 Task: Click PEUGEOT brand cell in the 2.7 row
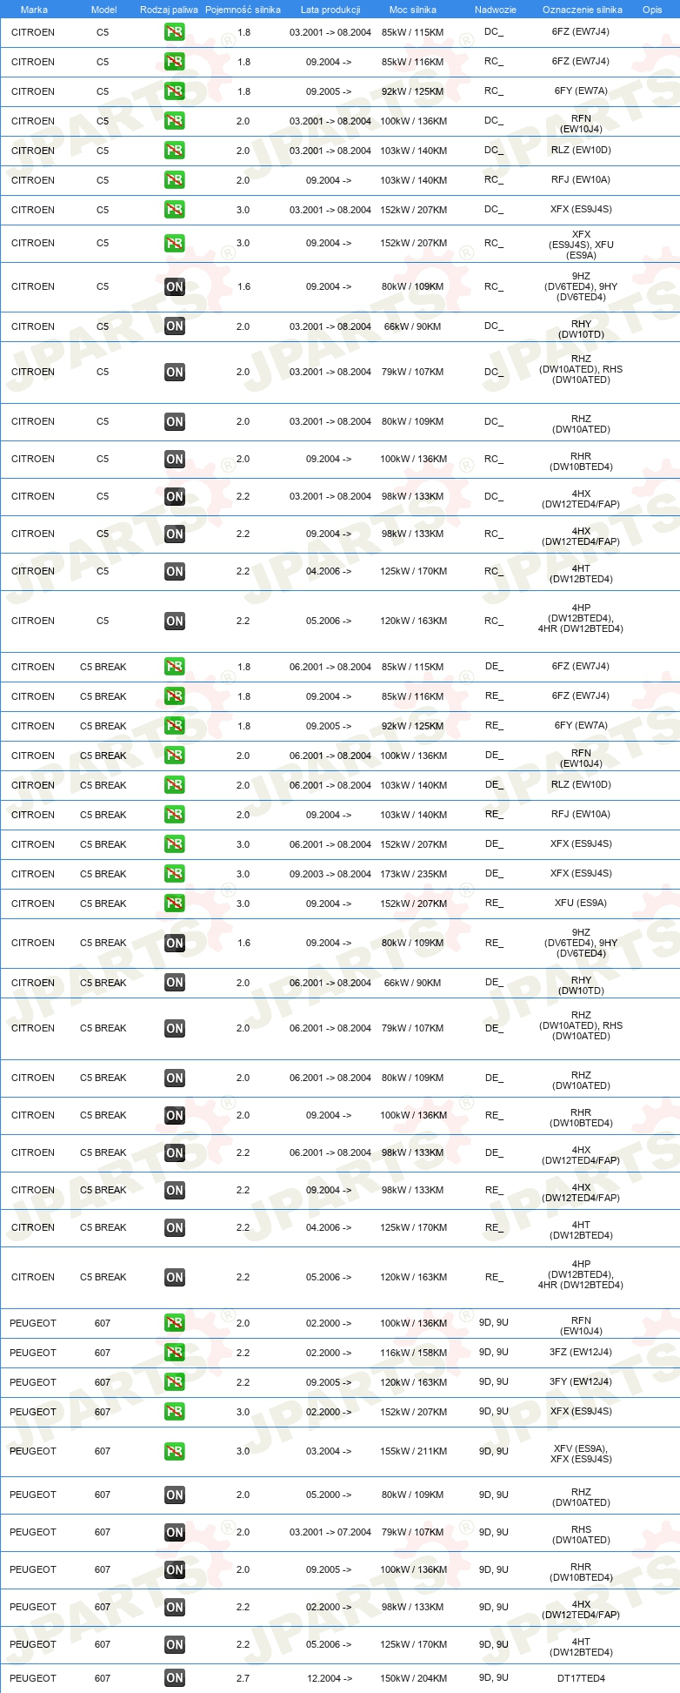point(33,1678)
